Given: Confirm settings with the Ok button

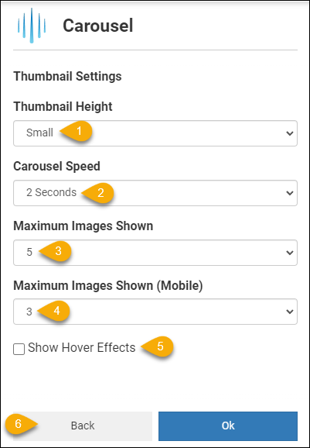Looking at the screenshot, I should point(228,426).
